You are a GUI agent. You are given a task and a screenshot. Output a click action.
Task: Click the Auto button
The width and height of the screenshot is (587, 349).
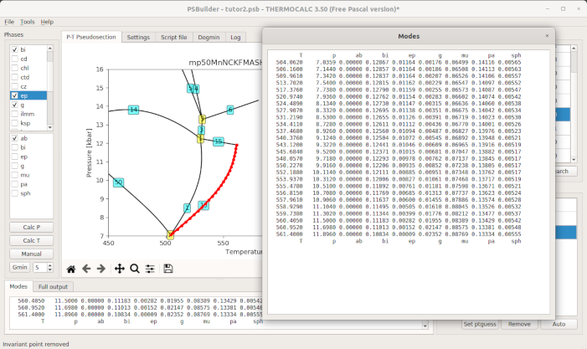(x=559, y=325)
